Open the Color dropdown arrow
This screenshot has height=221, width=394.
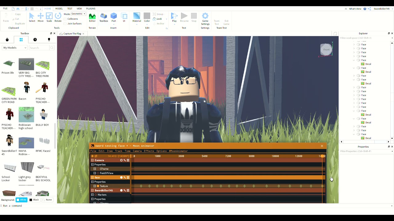tap(147, 24)
